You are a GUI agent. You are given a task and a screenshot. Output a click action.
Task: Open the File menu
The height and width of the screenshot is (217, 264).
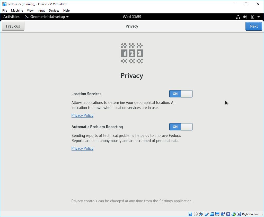[5, 11]
